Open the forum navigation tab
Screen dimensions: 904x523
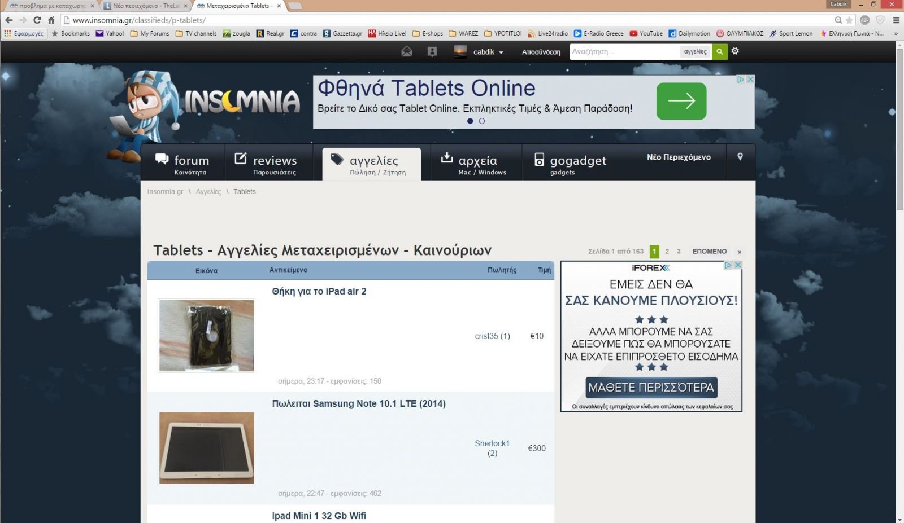[182, 164]
